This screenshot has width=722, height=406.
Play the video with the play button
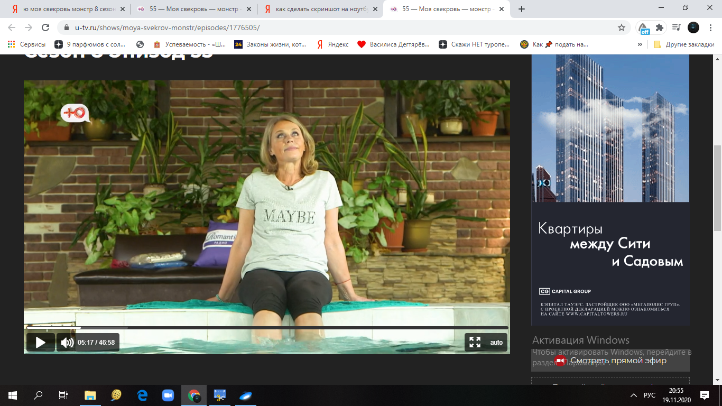pos(41,342)
